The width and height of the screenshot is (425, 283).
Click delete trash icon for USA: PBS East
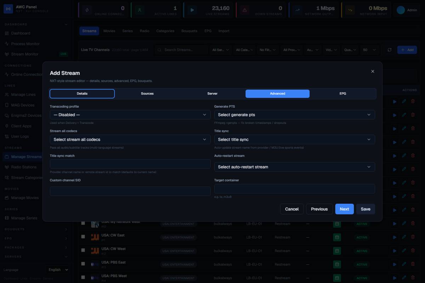(413, 264)
